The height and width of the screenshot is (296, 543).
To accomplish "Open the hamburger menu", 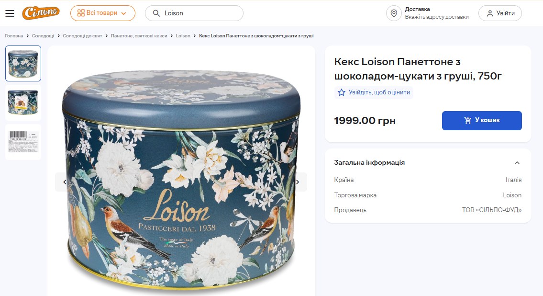I will tap(10, 13).
